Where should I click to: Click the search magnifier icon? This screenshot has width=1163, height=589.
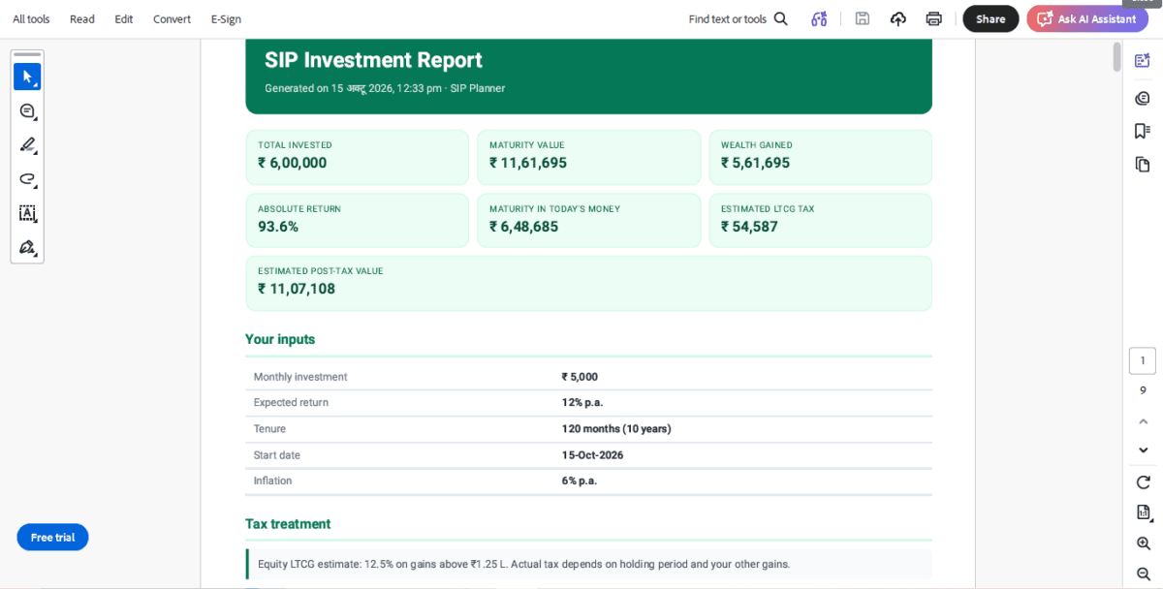click(781, 18)
